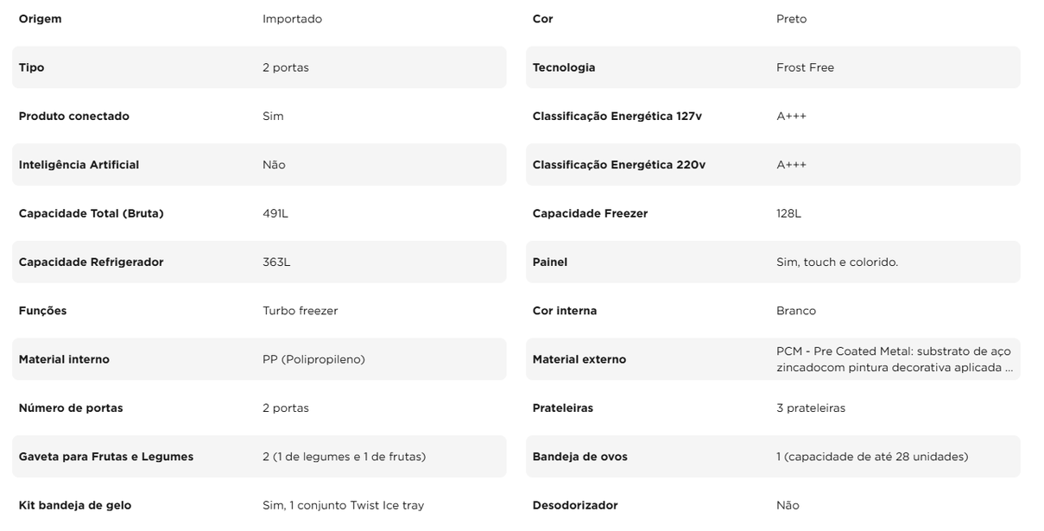The image size is (1044, 531).
Task: Click the 'Capacidade Refrigerador' label
Action: (91, 262)
